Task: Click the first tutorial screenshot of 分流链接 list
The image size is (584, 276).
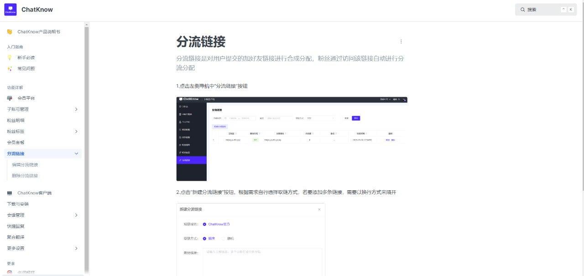Action: point(292,139)
